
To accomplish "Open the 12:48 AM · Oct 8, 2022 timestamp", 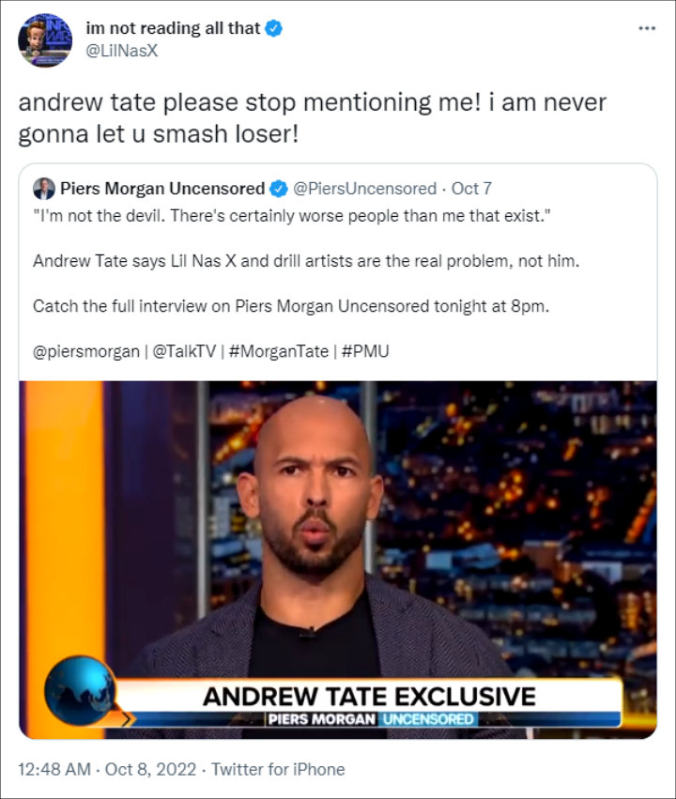I will pos(107,770).
